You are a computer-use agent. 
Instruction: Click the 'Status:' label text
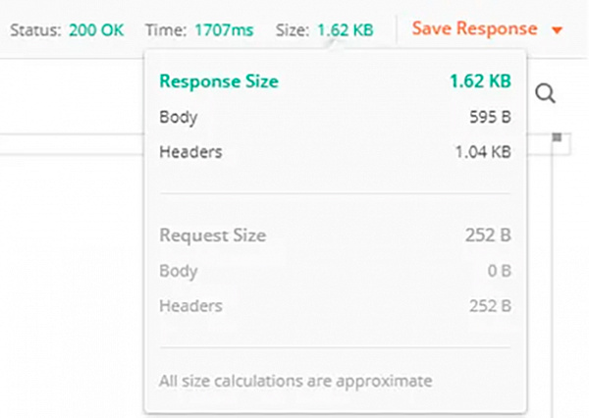pyautogui.click(x=36, y=30)
